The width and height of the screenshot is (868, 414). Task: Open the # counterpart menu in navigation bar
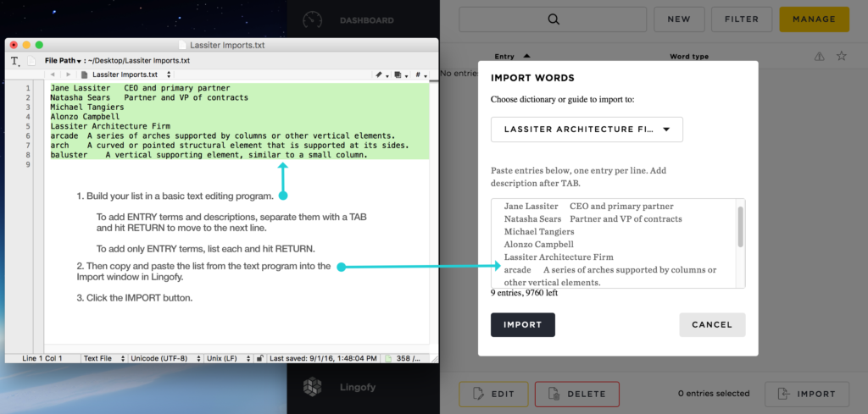tap(420, 74)
